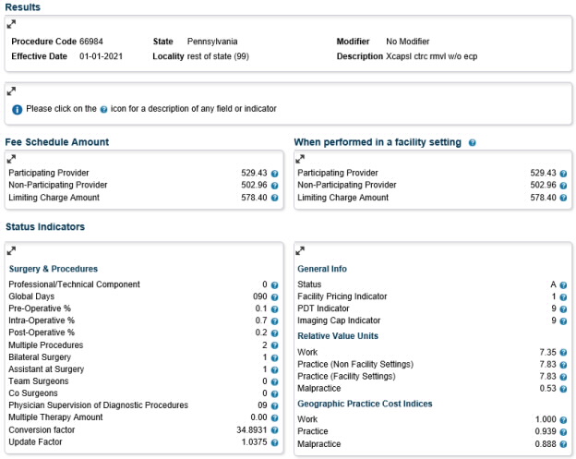Click help icon for Malpractice RVU 0.53
Screen dimensions: 576x459
click(564, 389)
